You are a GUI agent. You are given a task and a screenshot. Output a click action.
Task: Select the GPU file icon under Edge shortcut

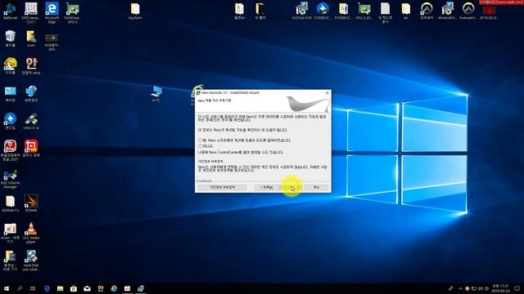click(52, 42)
